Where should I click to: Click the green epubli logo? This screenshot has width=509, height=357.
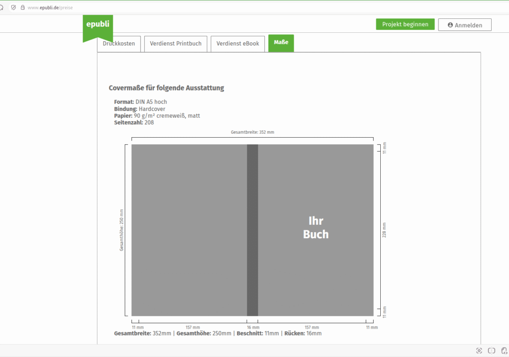pos(97,26)
